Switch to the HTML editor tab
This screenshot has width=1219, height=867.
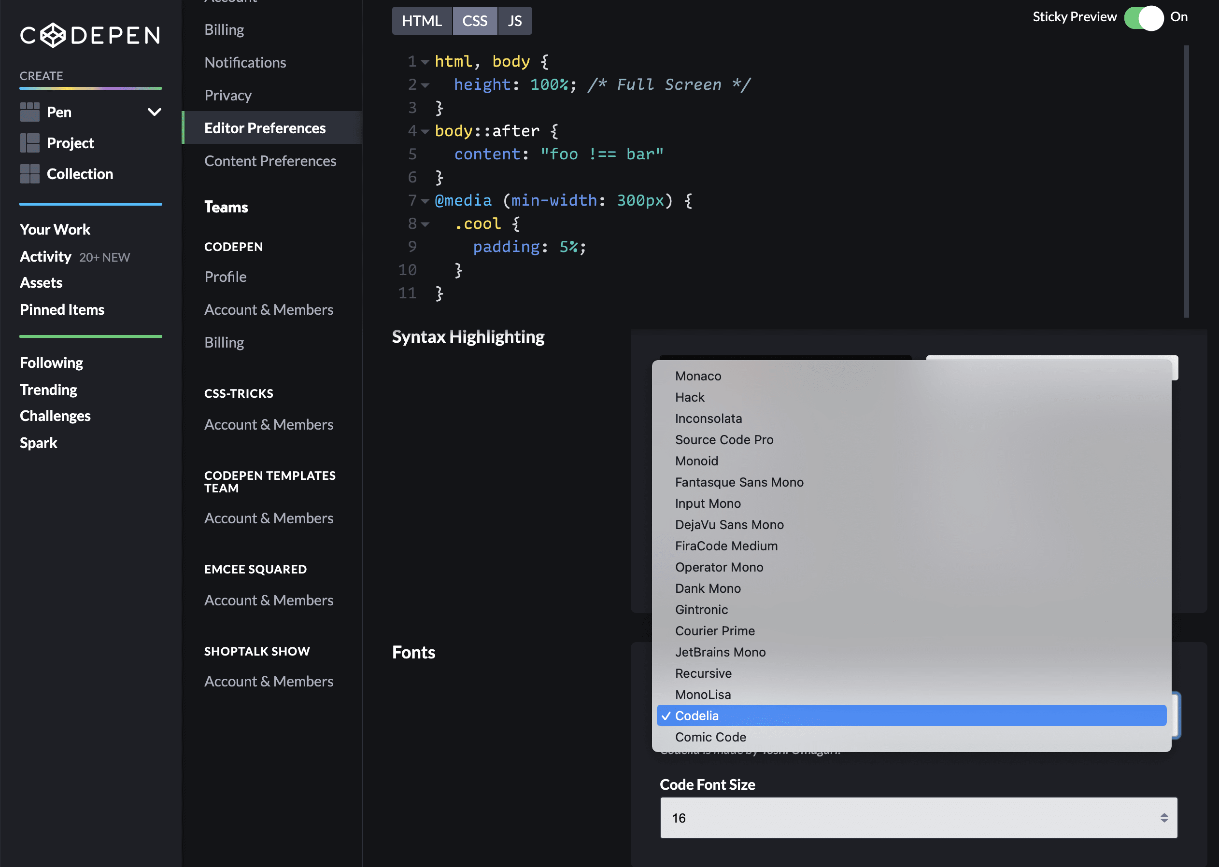point(422,20)
